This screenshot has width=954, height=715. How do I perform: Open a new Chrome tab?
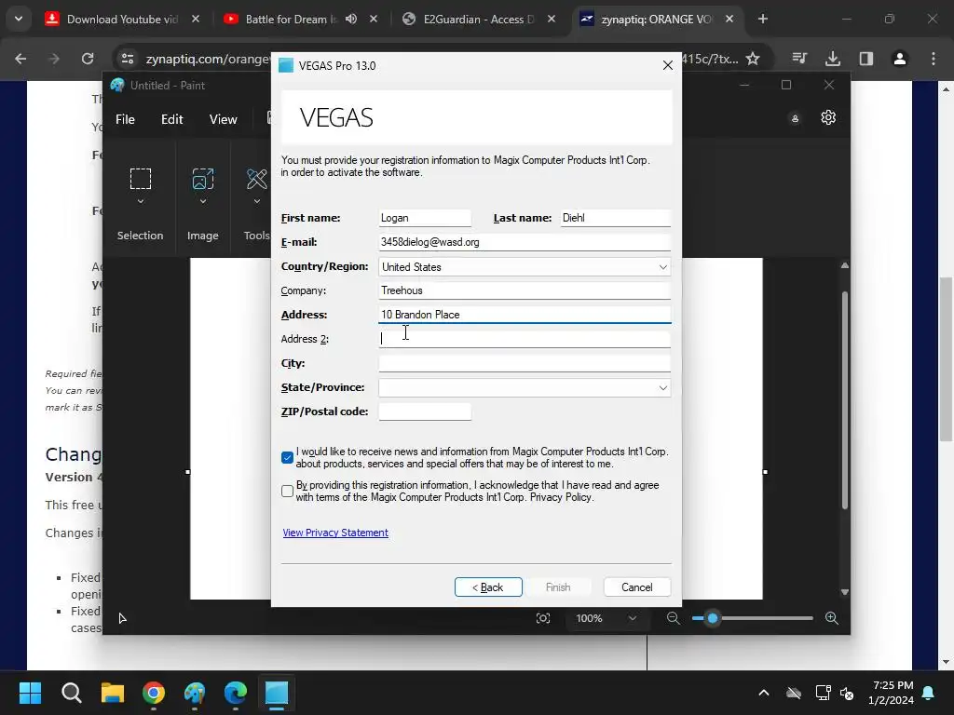[x=762, y=19]
